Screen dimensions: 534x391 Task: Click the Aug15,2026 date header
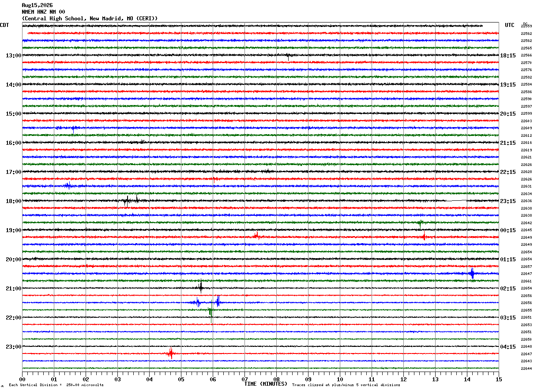click(x=37, y=5)
